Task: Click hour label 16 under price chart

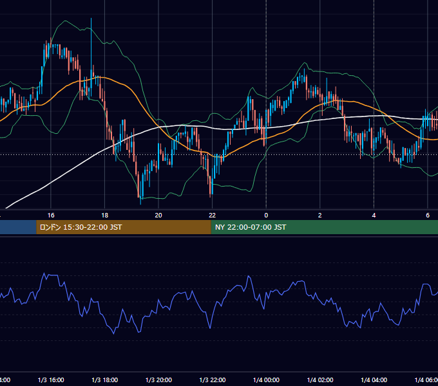Action: click(x=51, y=216)
